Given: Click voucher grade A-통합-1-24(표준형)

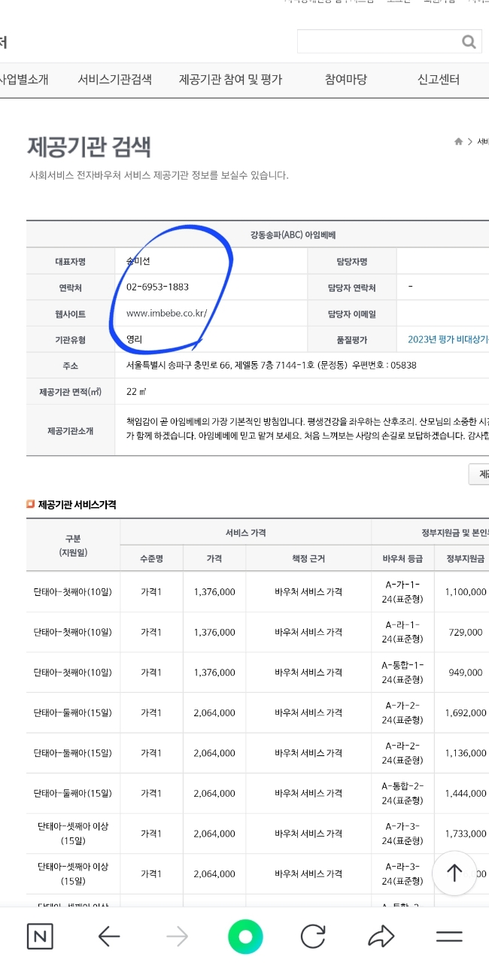Looking at the screenshot, I should pyautogui.click(x=402, y=672).
